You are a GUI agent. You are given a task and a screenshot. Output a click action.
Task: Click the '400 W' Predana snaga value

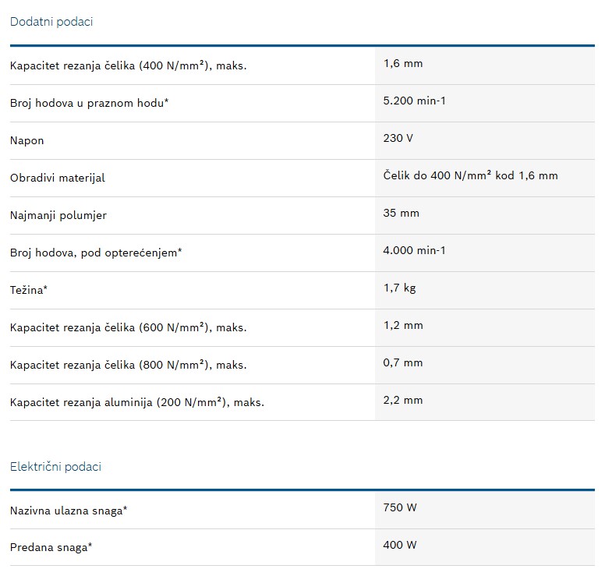tap(400, 545)
